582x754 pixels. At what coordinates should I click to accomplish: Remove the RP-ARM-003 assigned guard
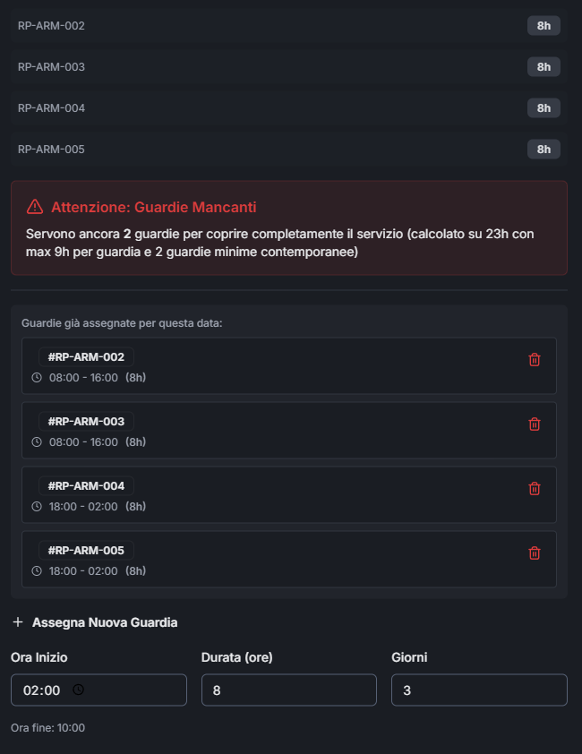coord(535,424)
